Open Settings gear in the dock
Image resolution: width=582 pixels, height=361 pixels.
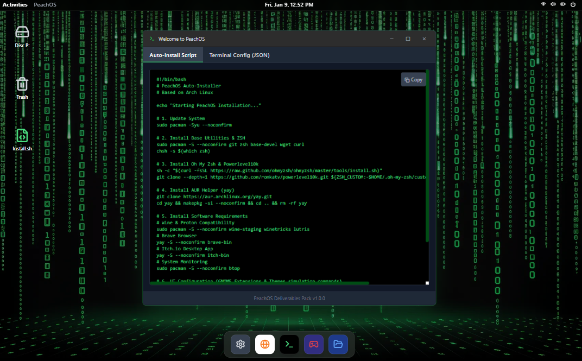[240, 344]
